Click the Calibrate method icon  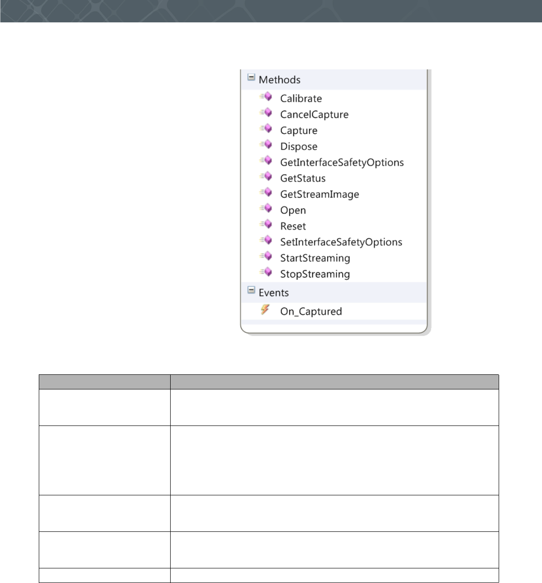click(x=266, y=97)
